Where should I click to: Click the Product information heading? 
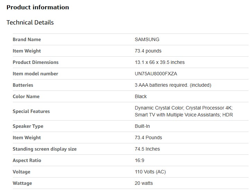[x=38, y=7]
